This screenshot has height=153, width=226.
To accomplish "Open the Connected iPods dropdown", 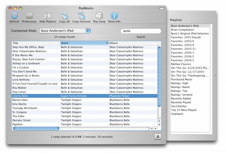I will tap(65, 31).
